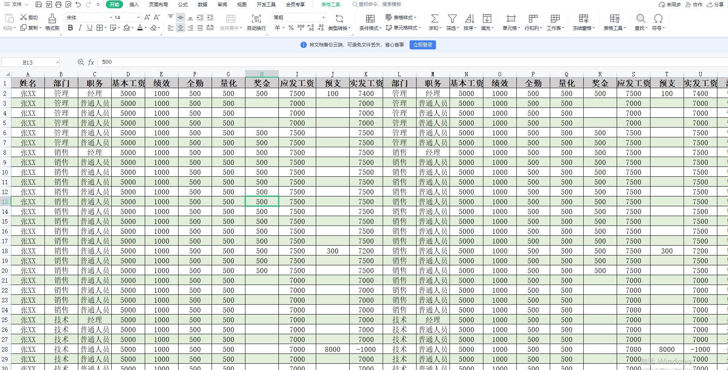Screen dimensions: 728x370
Task: Open the 表格工具 (Table Tools) ribbon button
Action: (x=614, y=22)
